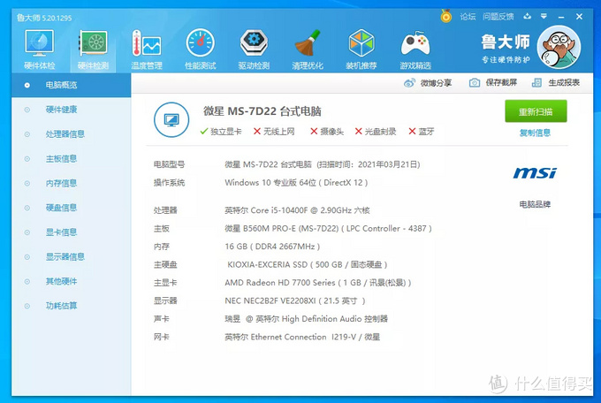601x403 pixels.
Task: Click the memory value 16 GB DDR4
Action: tap(272, 247)
